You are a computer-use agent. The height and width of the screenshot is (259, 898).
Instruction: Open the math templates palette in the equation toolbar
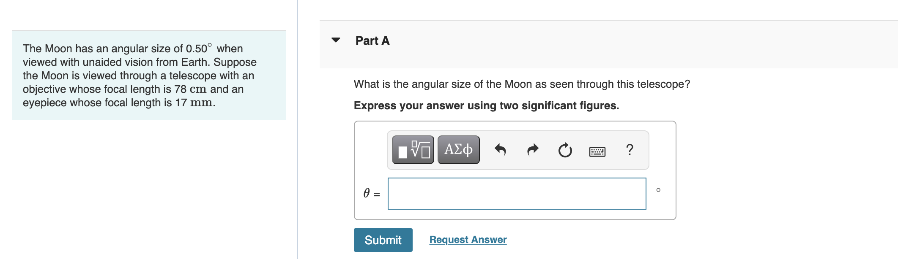(x=412, y=149)
